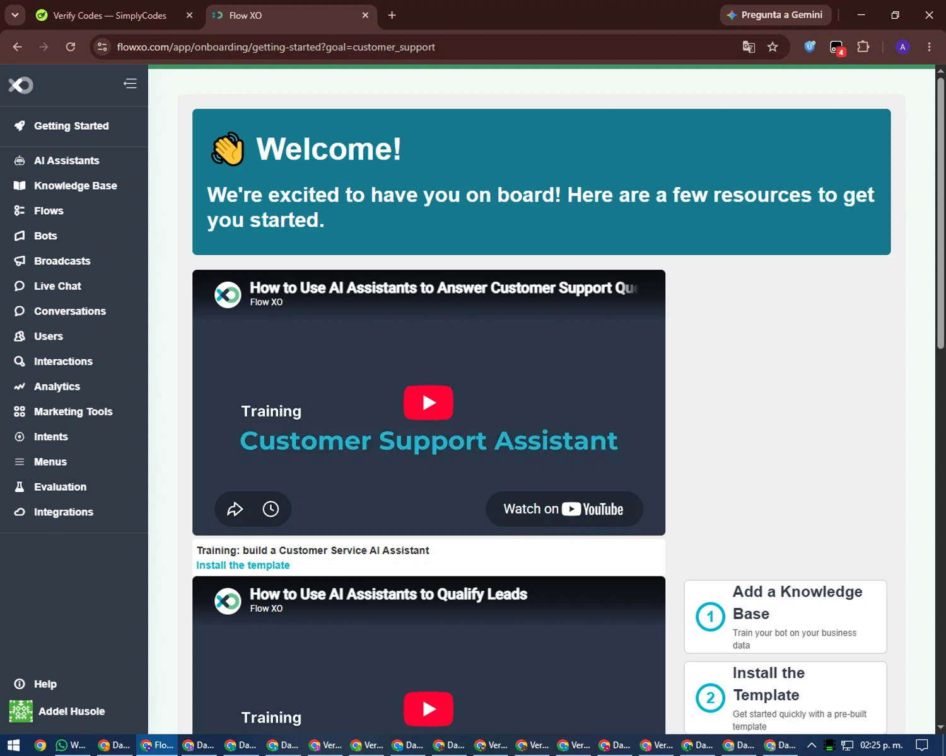The image size is (946, 756).
Task: Expand the tab search dropdown
Action: 15,15
